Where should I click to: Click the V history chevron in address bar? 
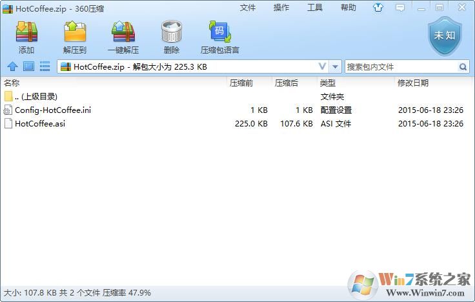(323, 66)
